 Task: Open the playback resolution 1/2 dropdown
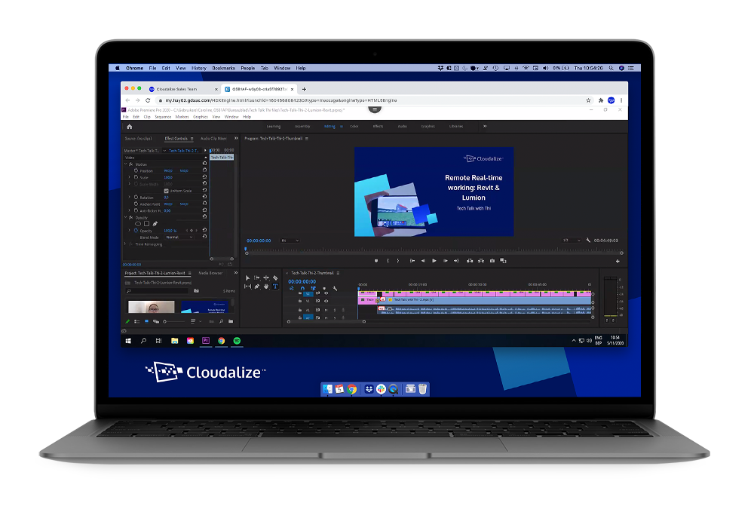[x=572, y=240]
